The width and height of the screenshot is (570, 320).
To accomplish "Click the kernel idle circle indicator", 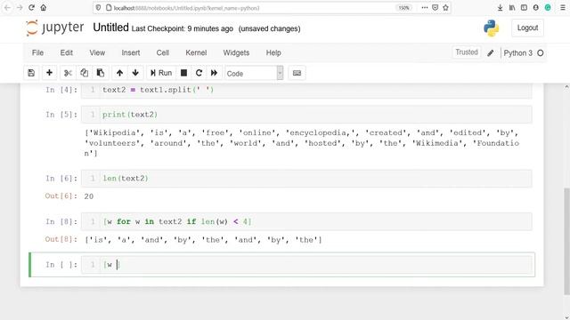I will pyautogui.click(x=541, y=53).
